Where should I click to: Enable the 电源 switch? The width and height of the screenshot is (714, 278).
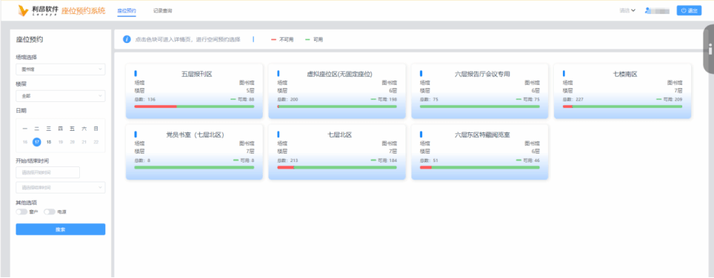click(x=50, y=211)
